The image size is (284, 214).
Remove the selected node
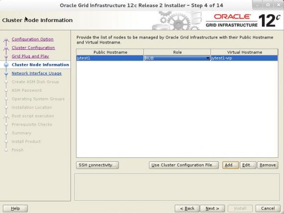pos(268,165)
